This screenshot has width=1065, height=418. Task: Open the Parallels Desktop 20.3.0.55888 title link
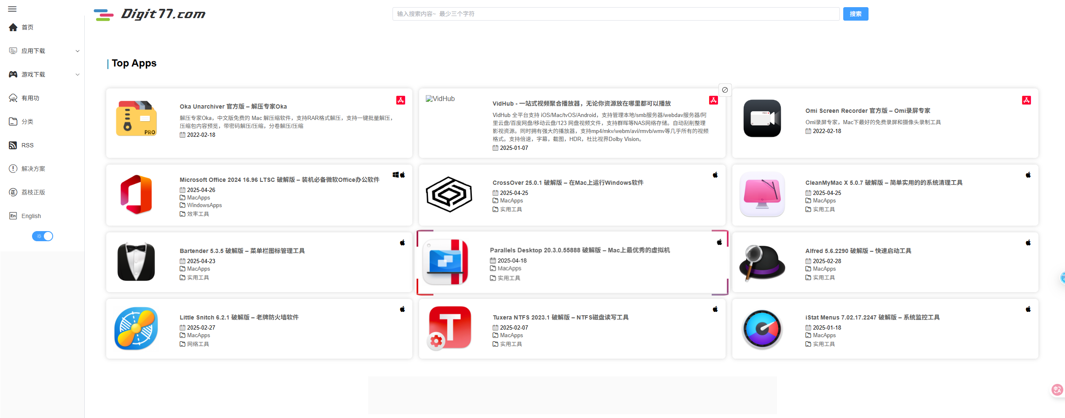pyautogui.click(x=580, y=250)
